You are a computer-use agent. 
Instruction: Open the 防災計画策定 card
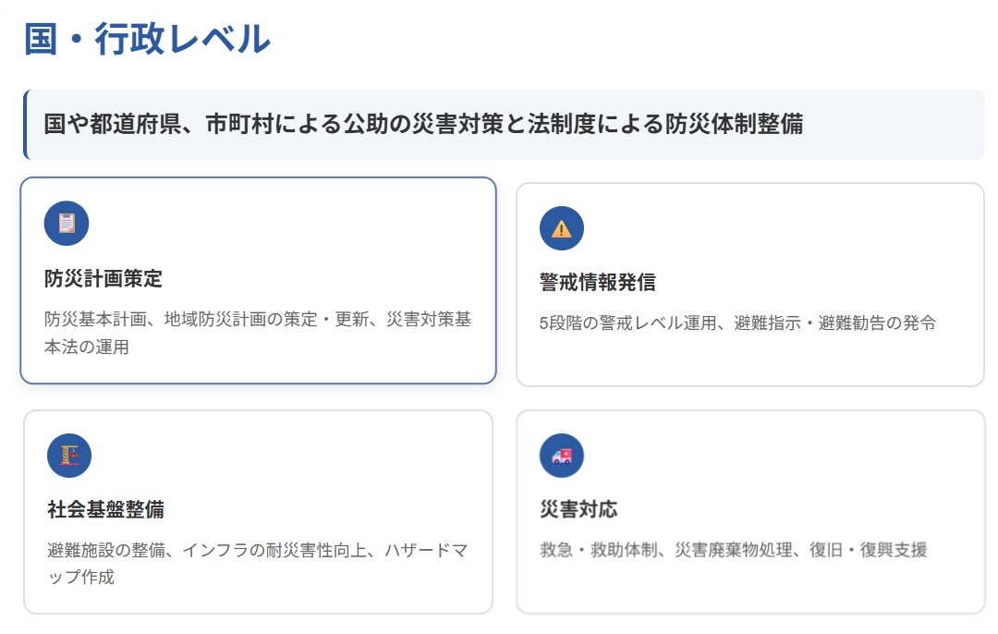point(259,282)
